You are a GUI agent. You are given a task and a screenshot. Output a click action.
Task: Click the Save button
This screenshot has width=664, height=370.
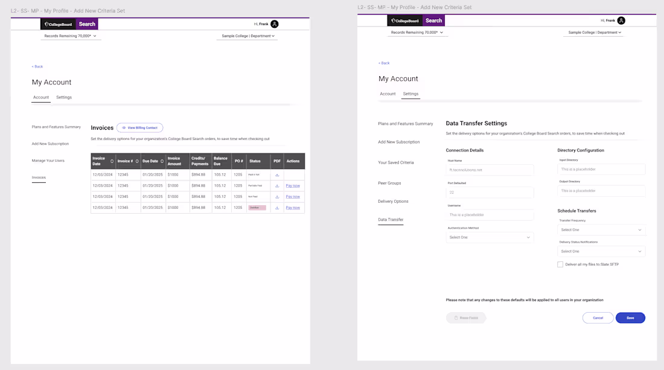[630, 317]
